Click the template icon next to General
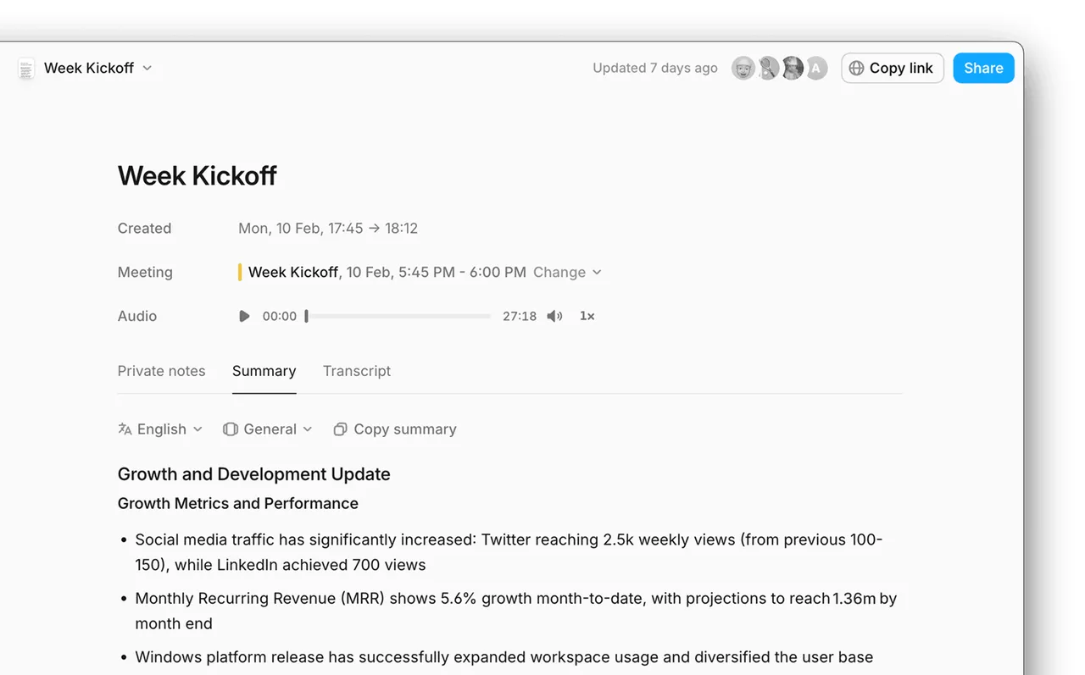1085x675 pixels. tap(230, 429)
